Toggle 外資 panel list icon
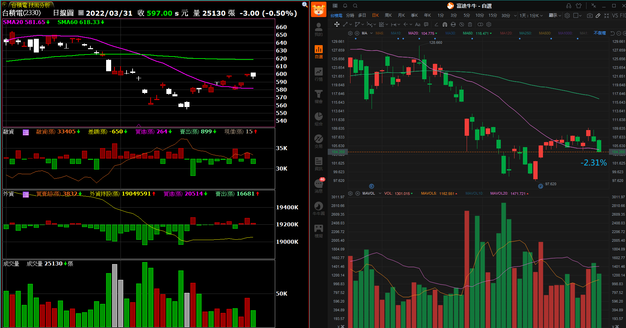Viewport: 626px width, 328px height. pyautogui.click(x=26, y=195)
